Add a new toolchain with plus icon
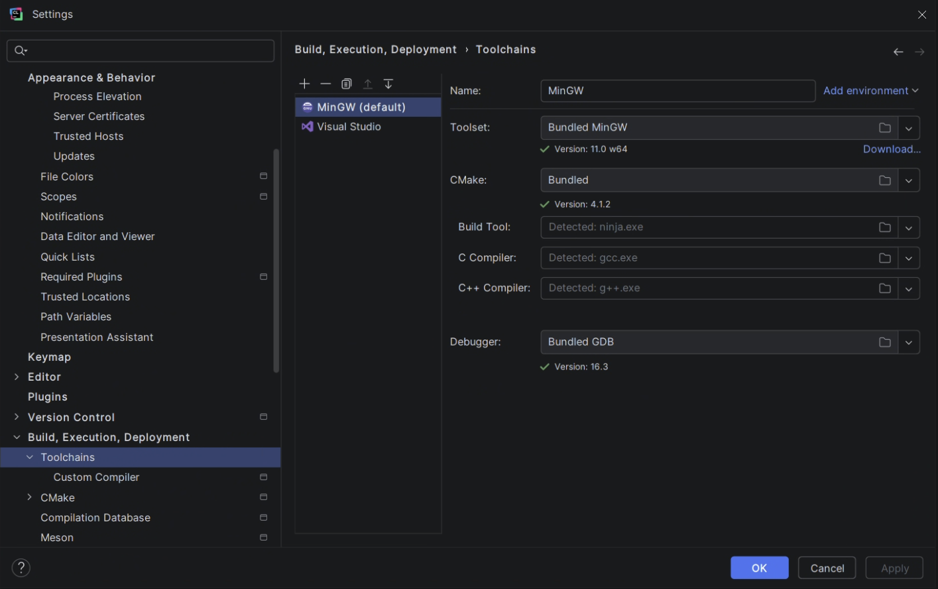Viewport: 938px width, 589px height. click(304, 84)
